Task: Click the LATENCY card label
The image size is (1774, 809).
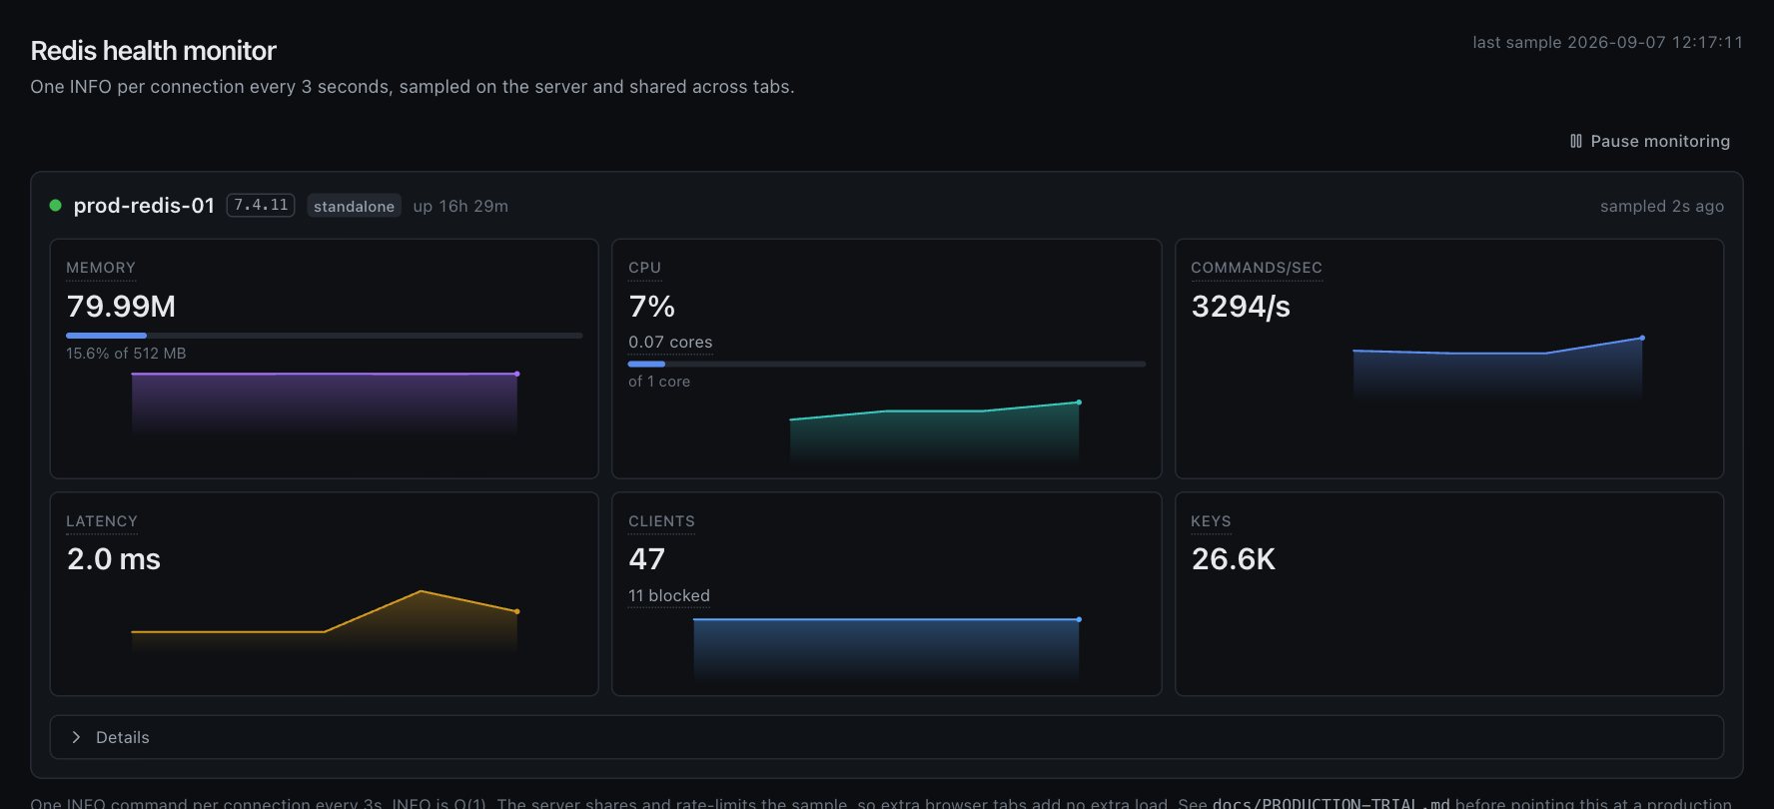Action: (102, 521)
